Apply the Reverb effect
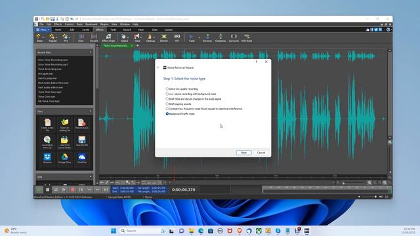 tap(94, 38)
